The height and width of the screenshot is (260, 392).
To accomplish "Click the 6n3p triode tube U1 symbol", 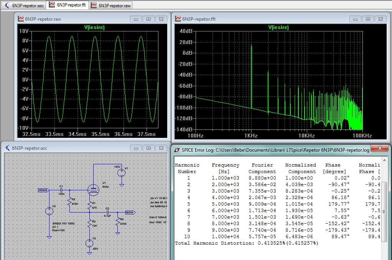I will [93, 190].
